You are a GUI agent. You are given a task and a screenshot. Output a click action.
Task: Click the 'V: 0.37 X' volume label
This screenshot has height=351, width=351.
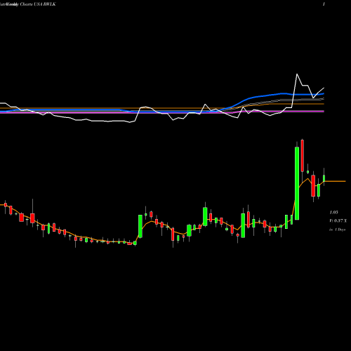click(x=338, y=221)
